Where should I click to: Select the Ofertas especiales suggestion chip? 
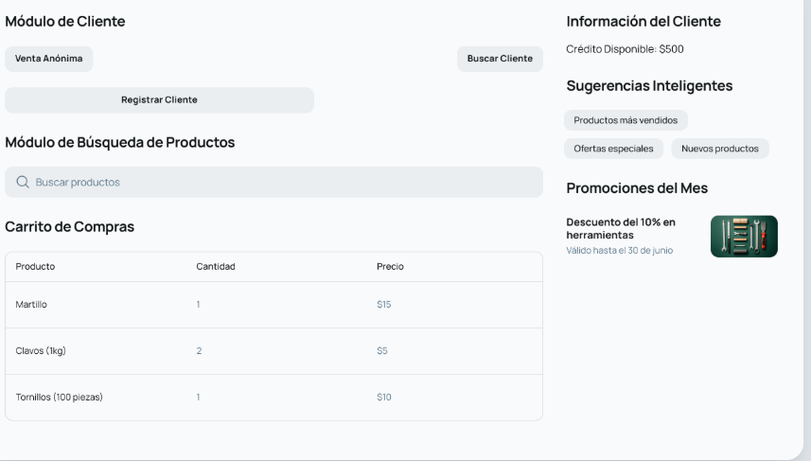tap(613, 149)
